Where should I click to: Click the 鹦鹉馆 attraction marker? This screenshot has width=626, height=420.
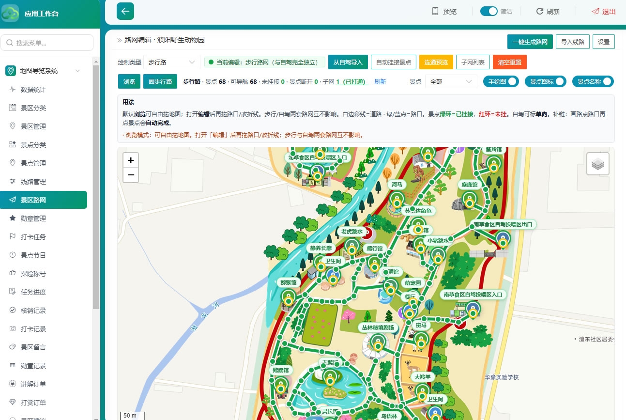tap(281, 385)
